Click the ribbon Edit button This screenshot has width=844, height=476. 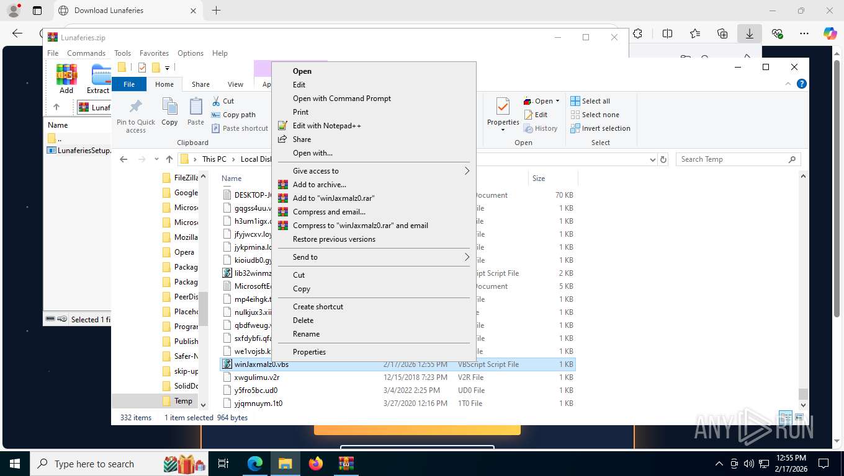536,115
